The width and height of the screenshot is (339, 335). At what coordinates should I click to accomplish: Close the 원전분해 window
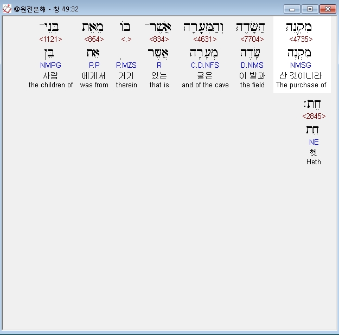click(328, 9)
